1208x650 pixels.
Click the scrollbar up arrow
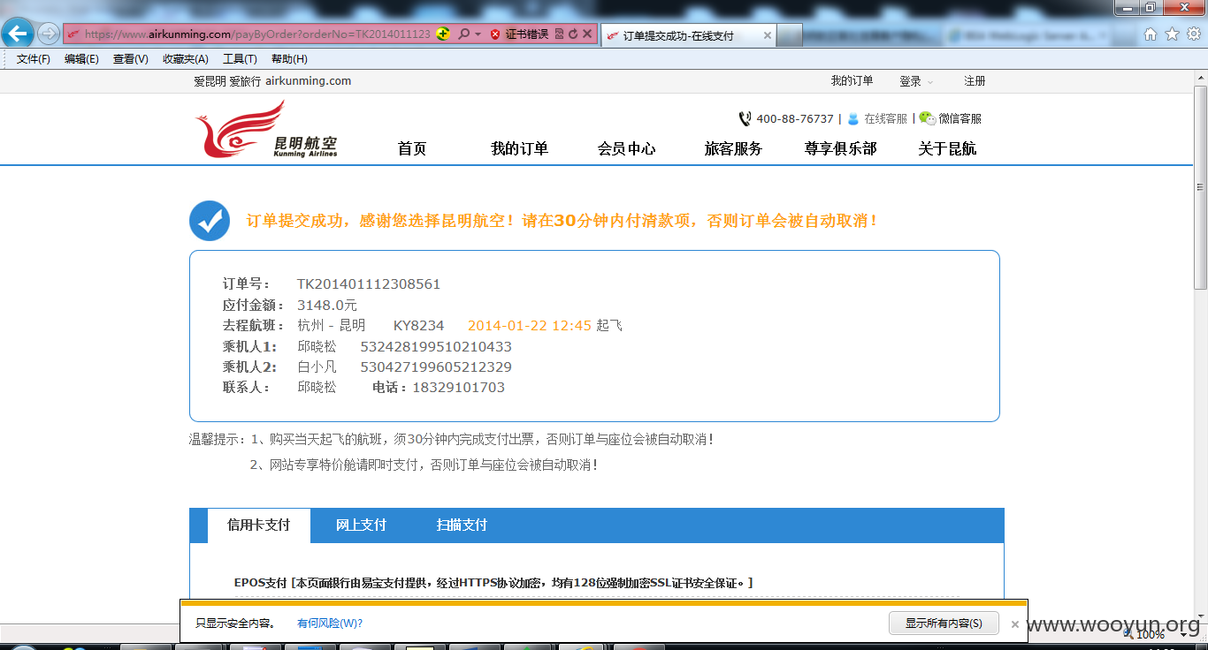1201,78
